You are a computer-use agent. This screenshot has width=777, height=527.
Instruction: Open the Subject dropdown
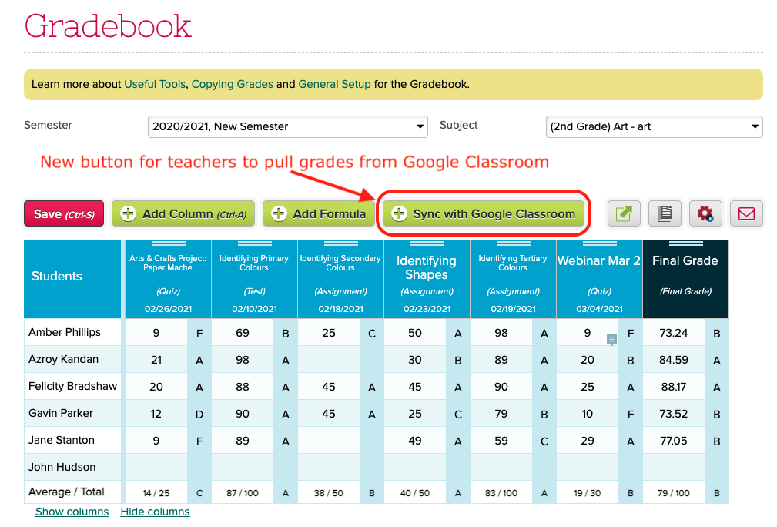(x=654, y=126)
